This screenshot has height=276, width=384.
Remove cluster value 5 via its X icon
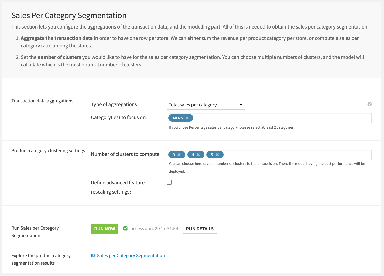pyautogui.click(x=218, y=154)
